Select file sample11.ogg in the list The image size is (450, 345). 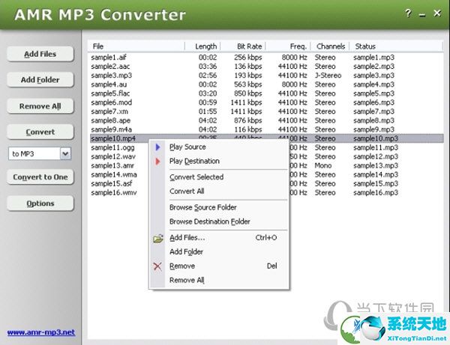(112, 147)
